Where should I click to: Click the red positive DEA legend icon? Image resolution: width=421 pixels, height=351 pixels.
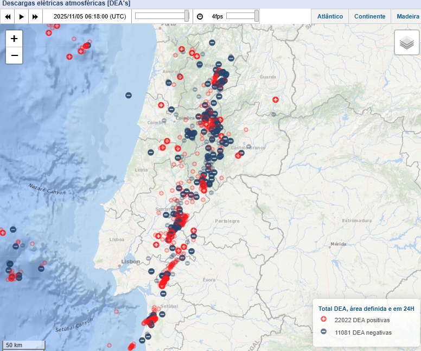323,320
